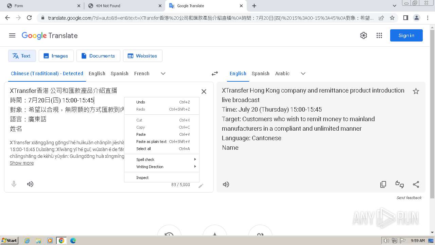The width and height of the screenshot is (435, 245).
Task: Click the address bar URL
Action: pyautogui.click(x=211, y=18)
